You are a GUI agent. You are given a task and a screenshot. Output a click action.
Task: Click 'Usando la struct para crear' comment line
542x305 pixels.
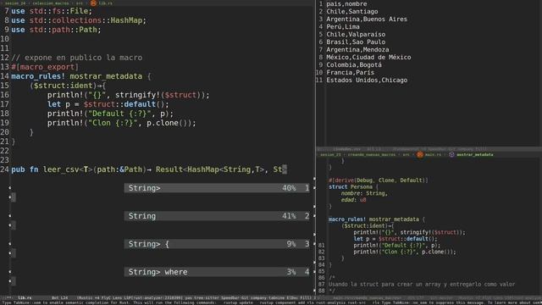422,285
